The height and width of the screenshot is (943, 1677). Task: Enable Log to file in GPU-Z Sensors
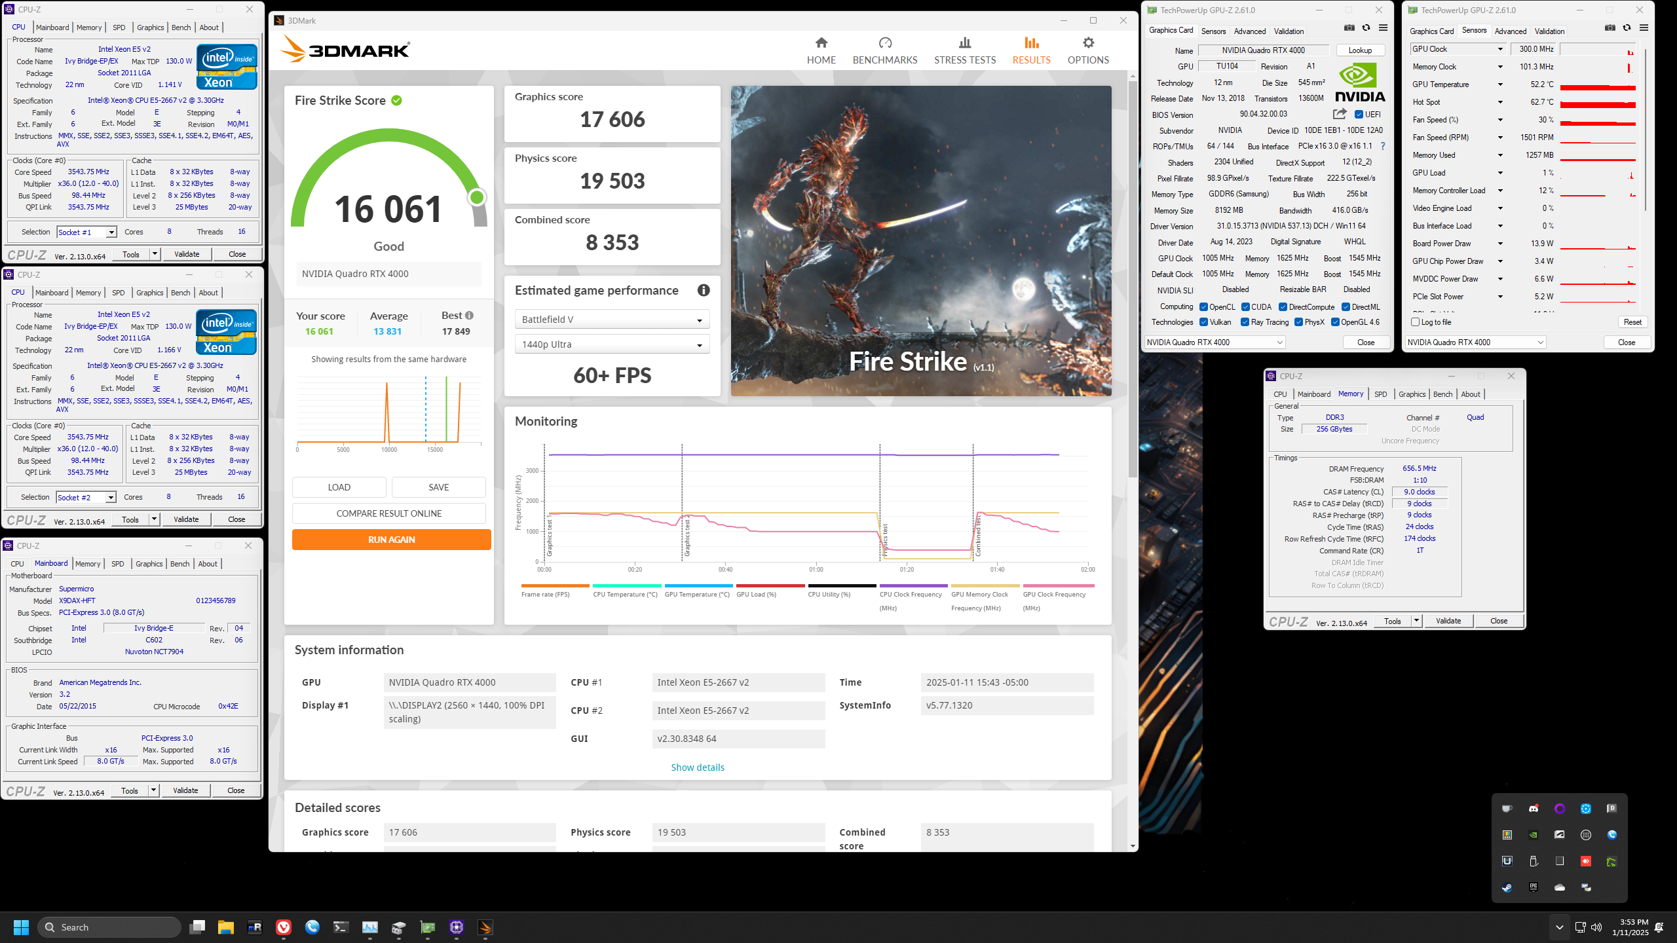(1415, 322)
